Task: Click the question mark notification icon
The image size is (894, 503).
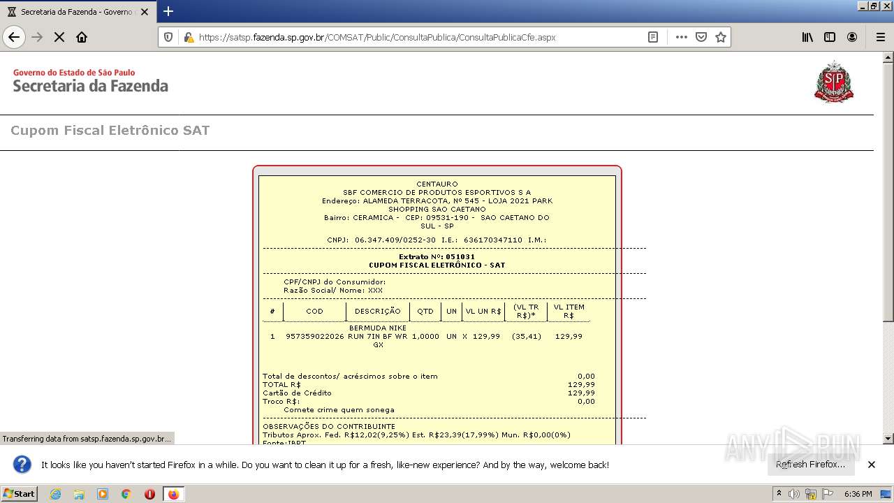Action: coord(22,465)
